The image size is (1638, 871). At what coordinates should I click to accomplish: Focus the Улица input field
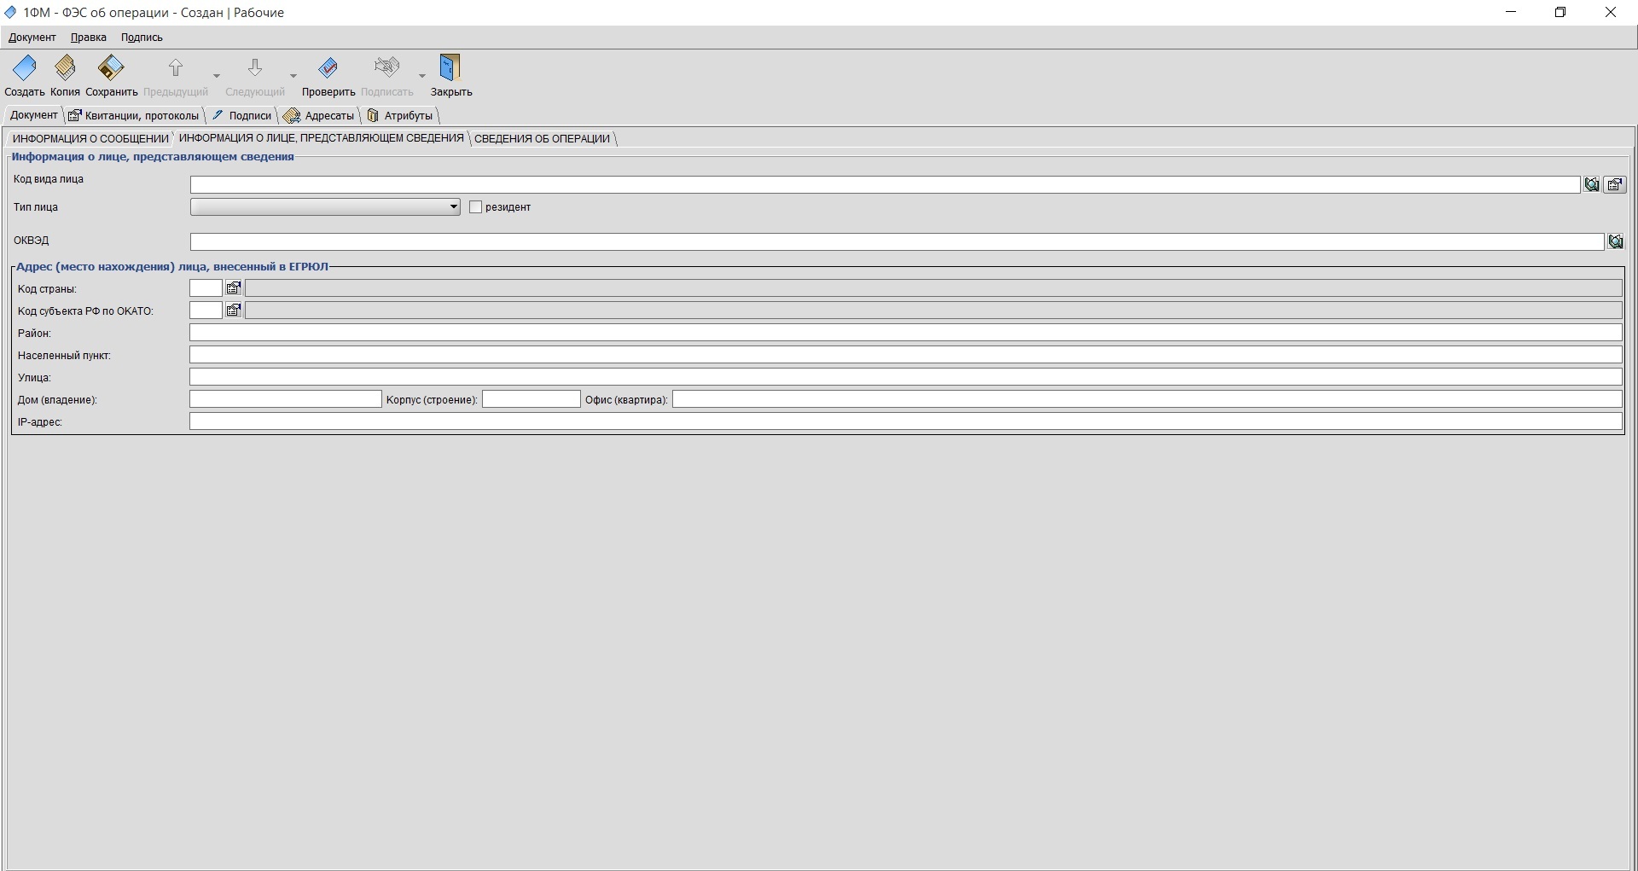click(906, 377)
